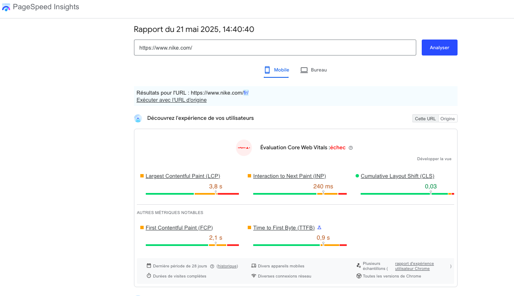Image resolution: width=514 pixels, height=296 pixels.
Task: Click the URL input field
Action: [275, 48]
